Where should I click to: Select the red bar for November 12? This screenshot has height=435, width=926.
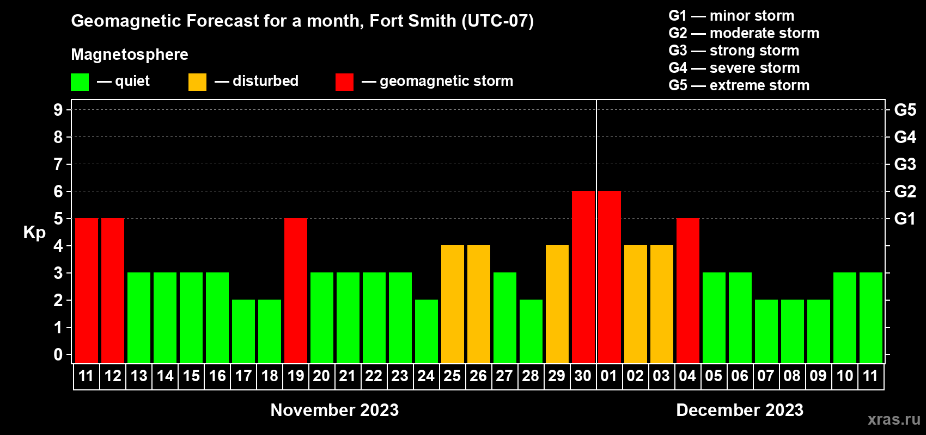click(113, 290)
